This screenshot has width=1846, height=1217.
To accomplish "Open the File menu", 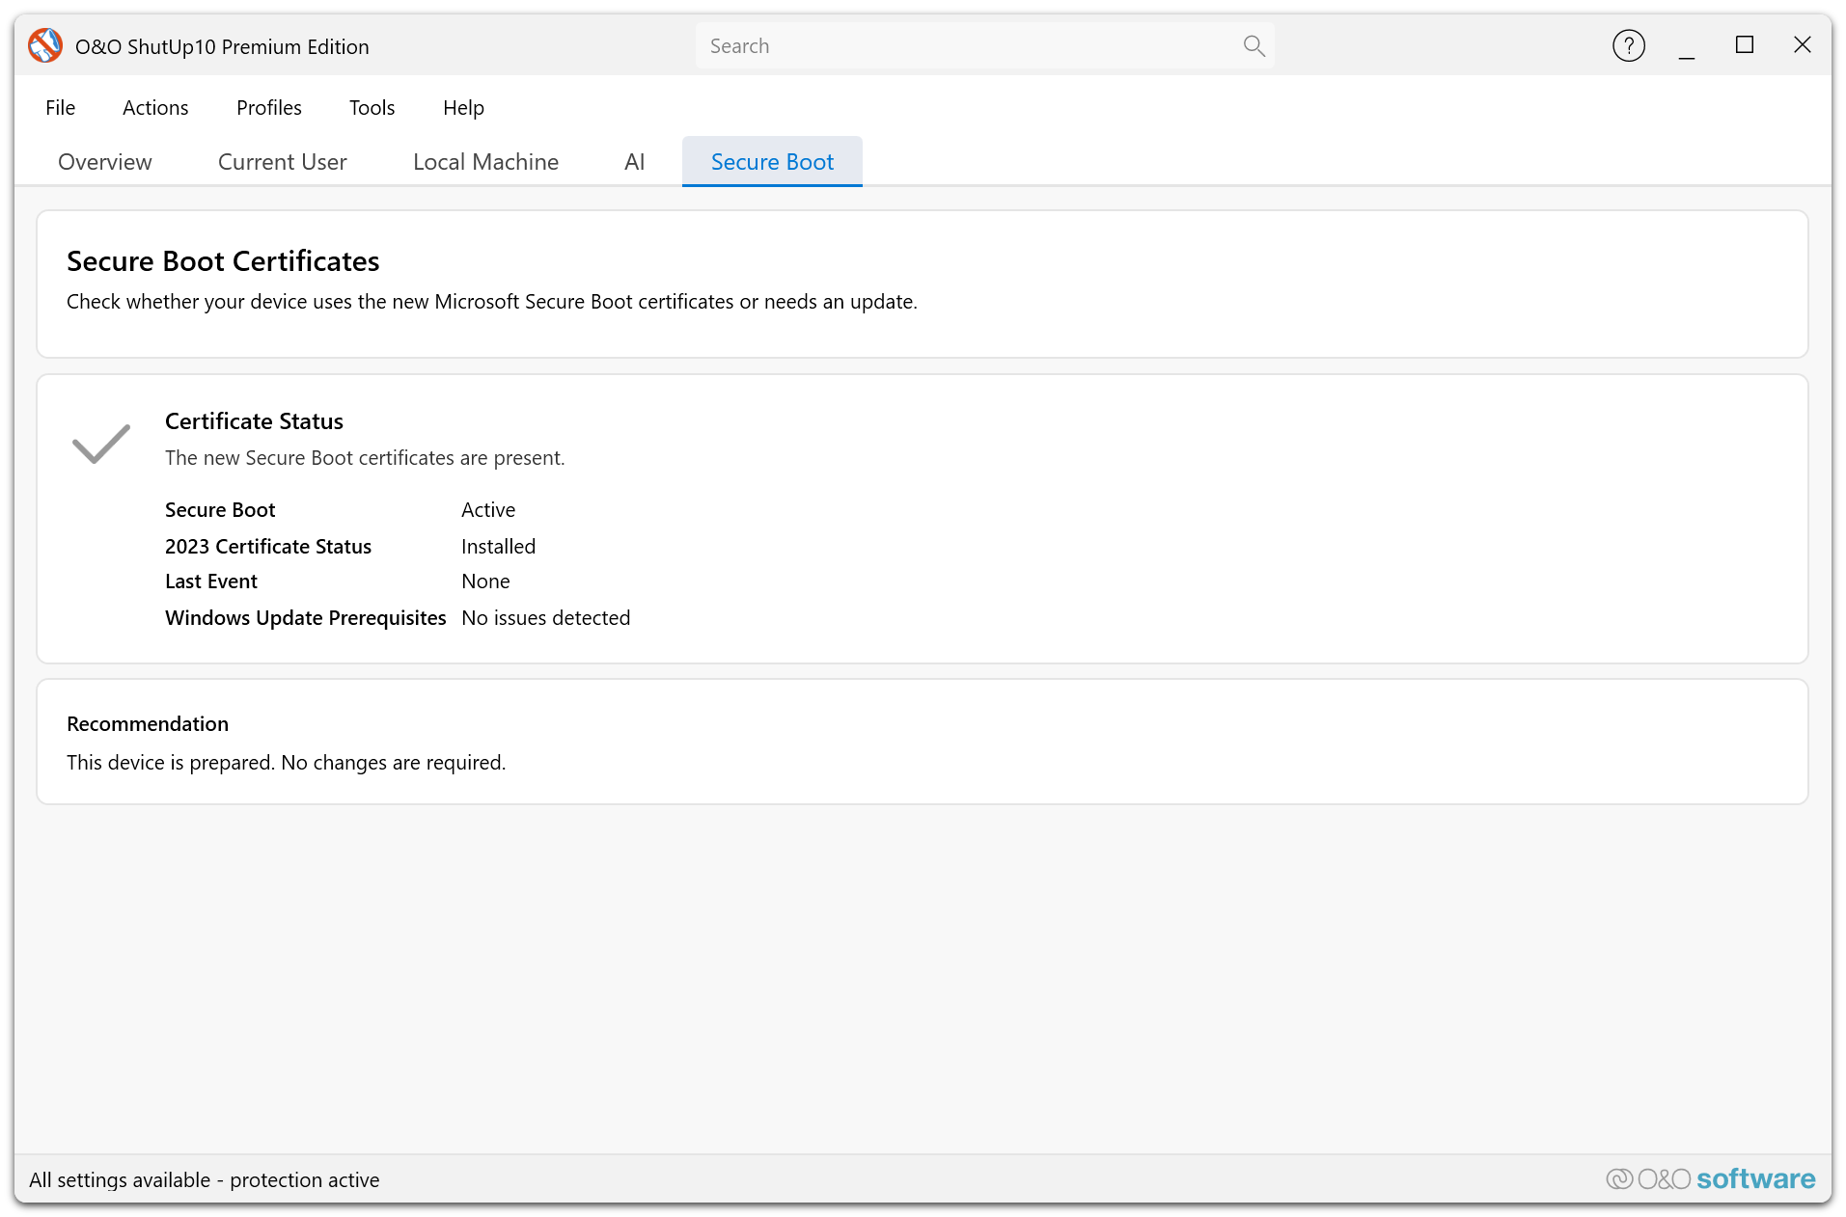I will 60,107.
